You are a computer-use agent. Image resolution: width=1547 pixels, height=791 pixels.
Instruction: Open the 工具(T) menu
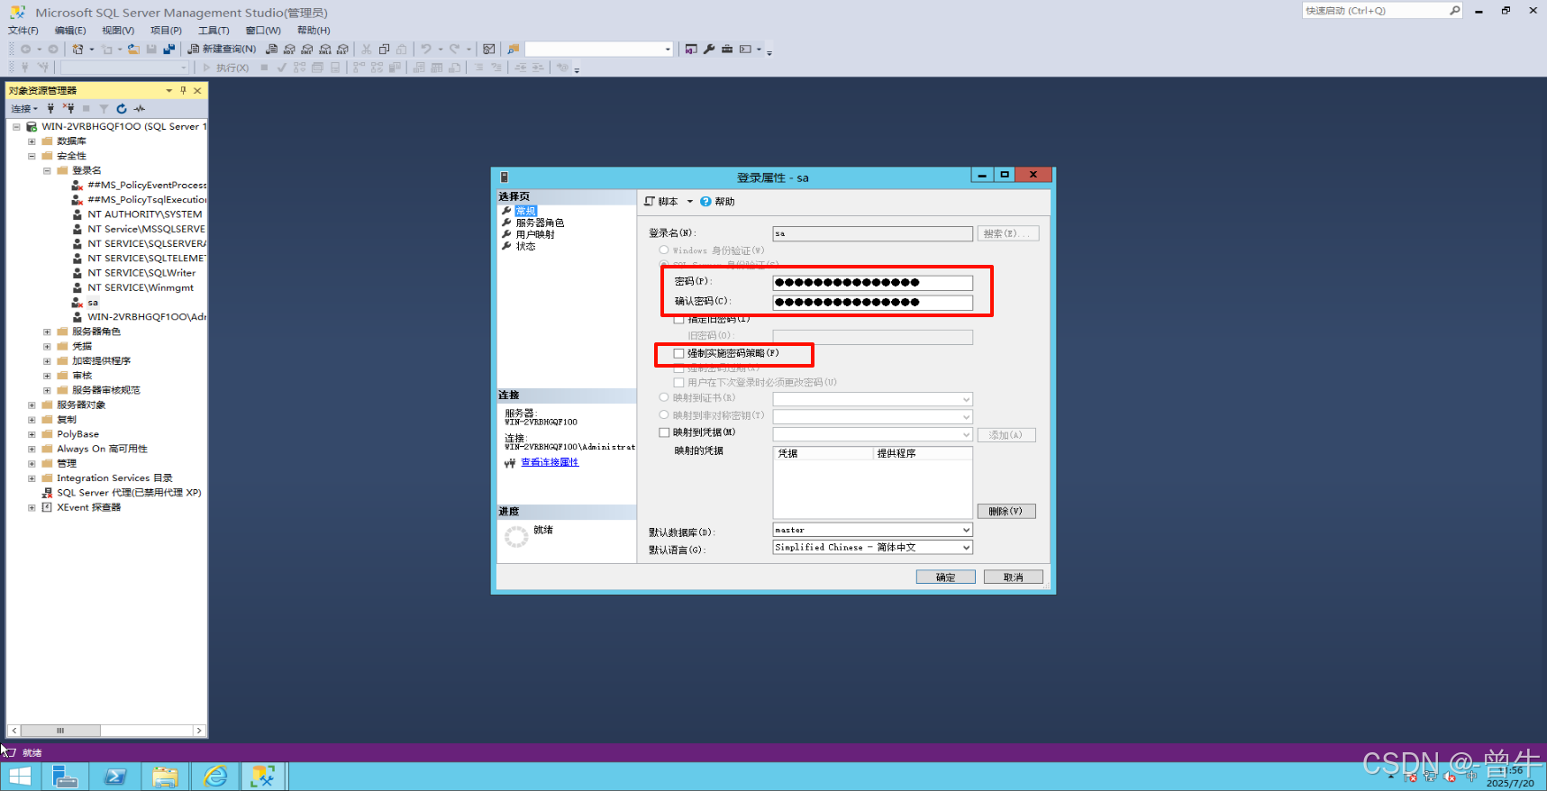[x=214, y=31]
